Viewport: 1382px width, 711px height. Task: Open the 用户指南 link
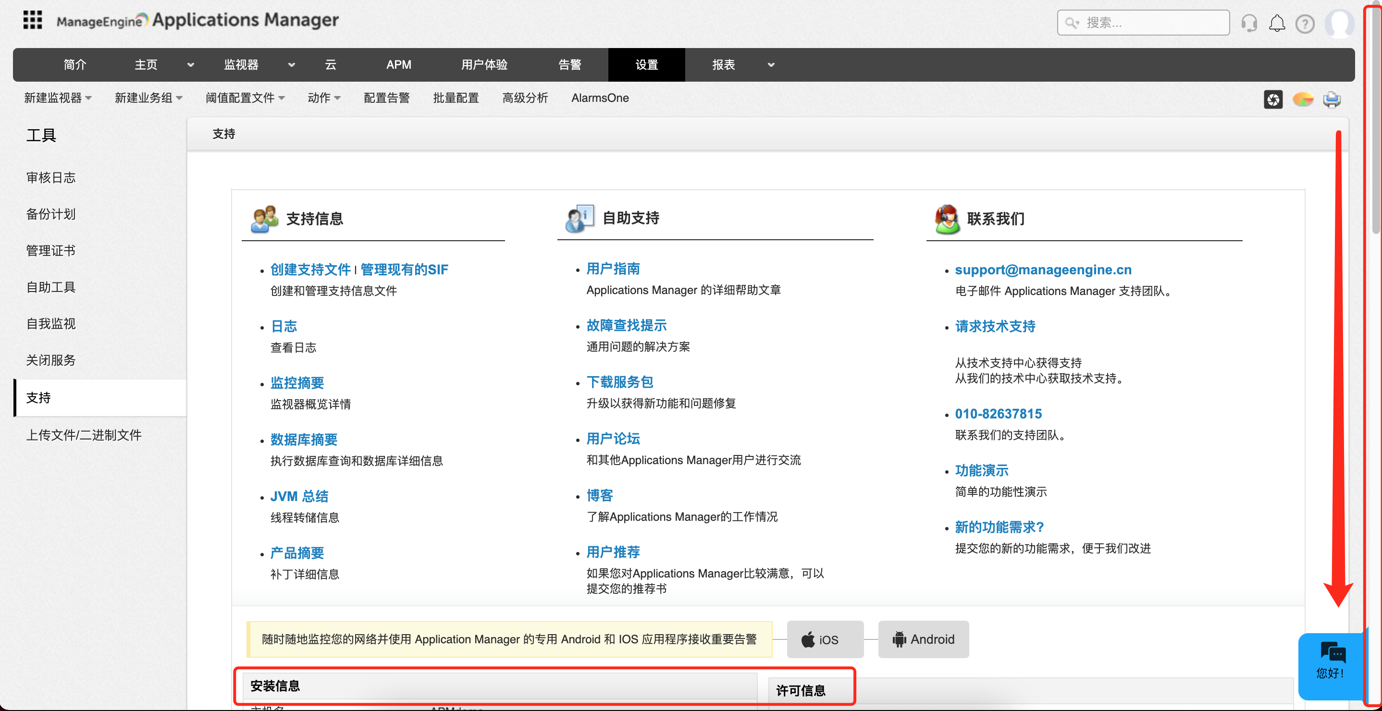coord(613,268)
